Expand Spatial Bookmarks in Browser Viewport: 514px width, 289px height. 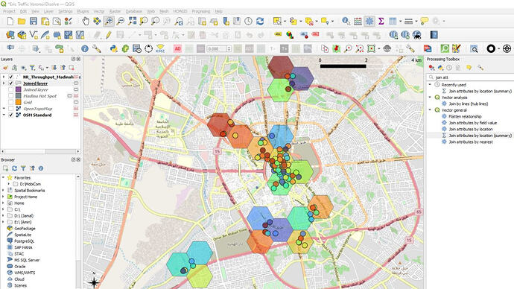click(4, 191)
